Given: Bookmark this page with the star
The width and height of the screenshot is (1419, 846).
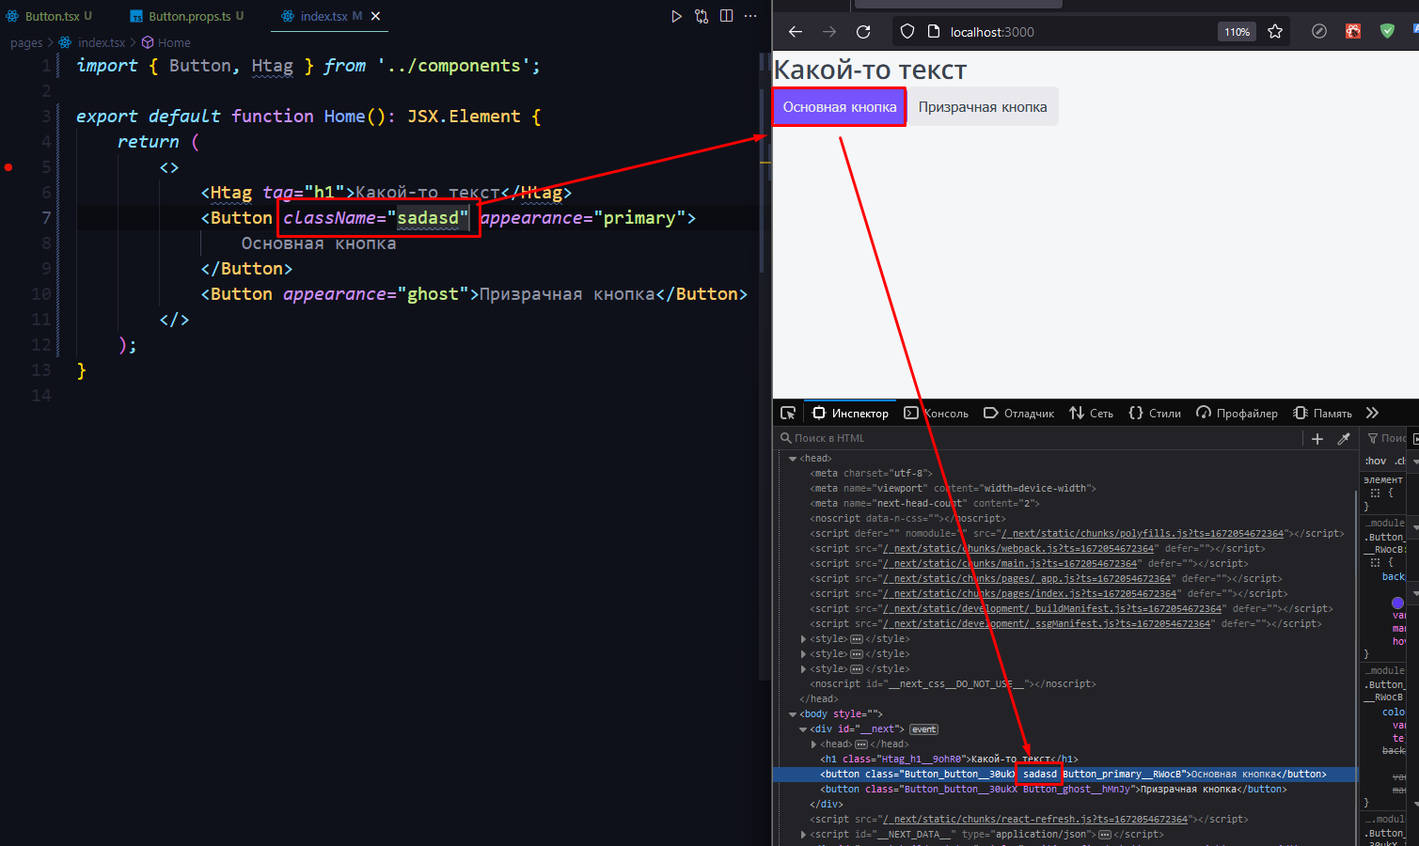Looking at the screenshot, I should (x=1275, y=32).
